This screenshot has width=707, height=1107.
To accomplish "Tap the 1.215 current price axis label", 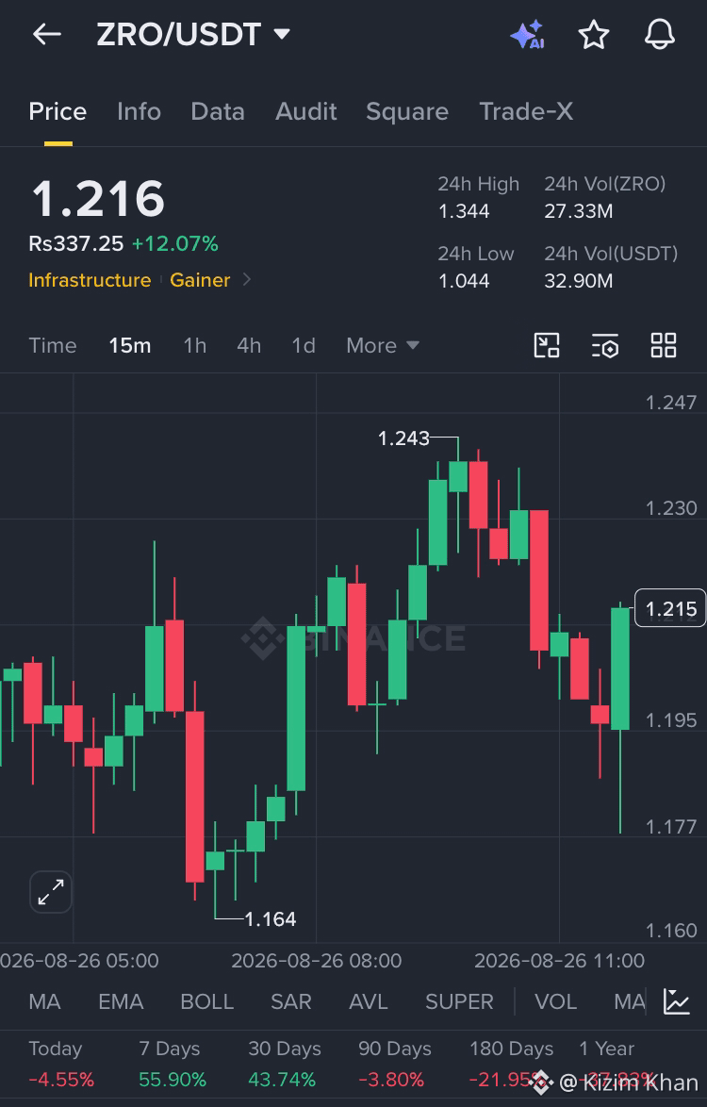I will (x=670, y=608).
